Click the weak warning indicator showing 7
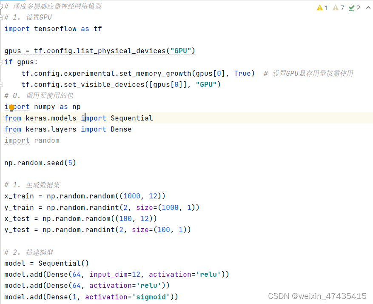Screen dimensions: 373x304 click(x=338, y=8)
